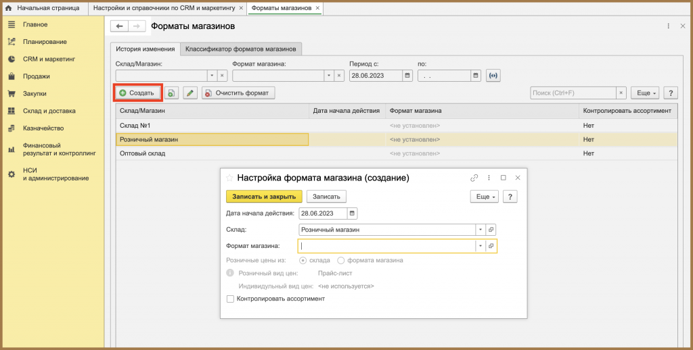Check the Контролировать ассортимент checkbox
693x350 pixels.
click(x=230, y=299)
